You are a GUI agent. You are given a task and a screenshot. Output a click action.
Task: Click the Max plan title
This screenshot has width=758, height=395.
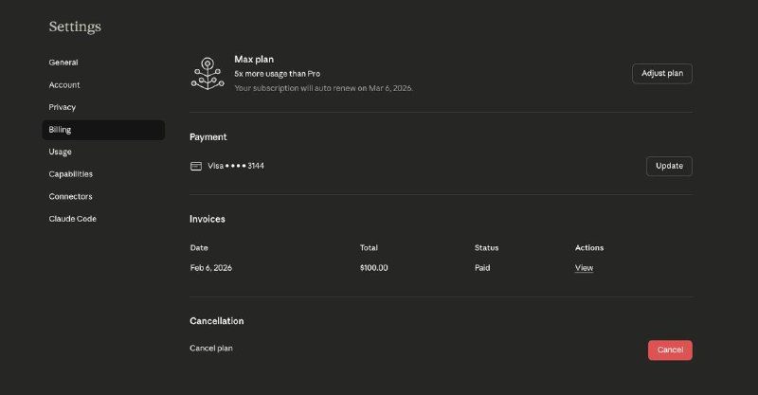(254, 59)
